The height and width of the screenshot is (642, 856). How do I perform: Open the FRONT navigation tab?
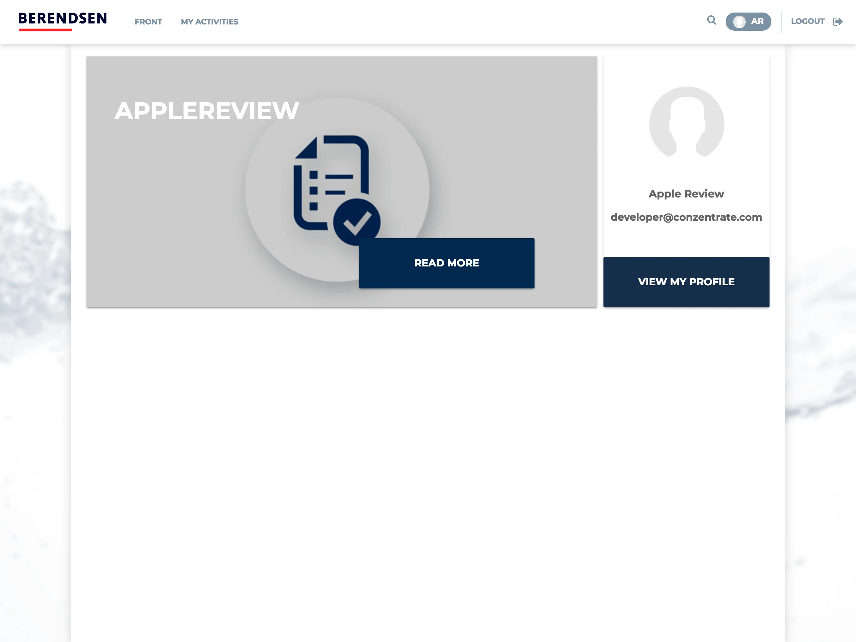(x=148, y=22)
